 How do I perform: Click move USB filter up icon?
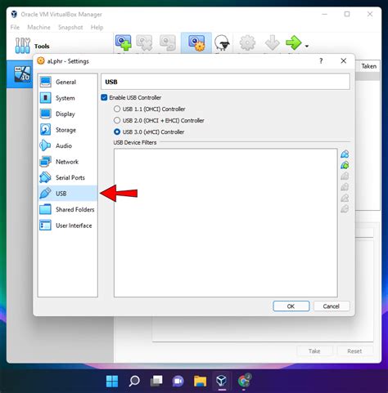345,198
